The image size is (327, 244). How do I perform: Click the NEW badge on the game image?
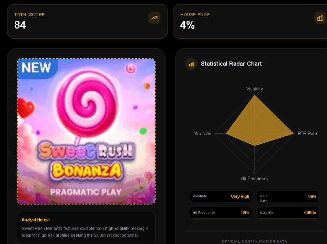pyautogui.click(x=36, y=68)
